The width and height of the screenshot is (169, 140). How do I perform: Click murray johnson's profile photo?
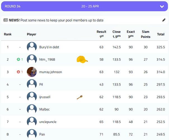(32, 72)
